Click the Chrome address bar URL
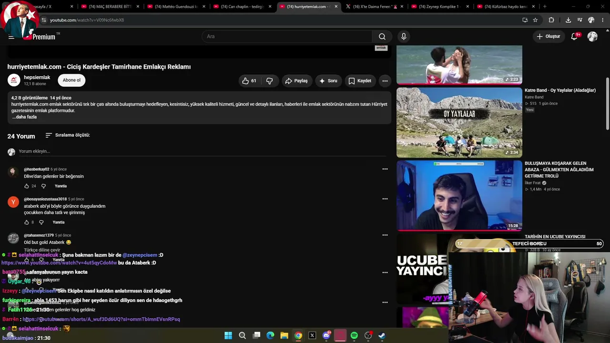610x343 pixels. point(87,20)
